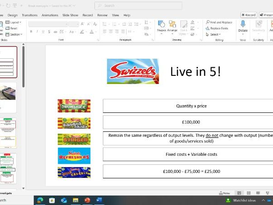Click Find and Replace
The height and width of the screenshot is (205, 273).
219,22
